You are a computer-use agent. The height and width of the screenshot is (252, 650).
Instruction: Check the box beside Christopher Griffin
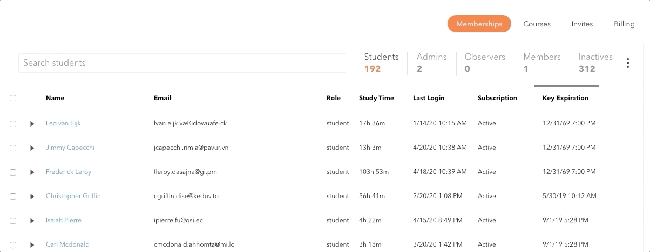(x=13, y=197)
